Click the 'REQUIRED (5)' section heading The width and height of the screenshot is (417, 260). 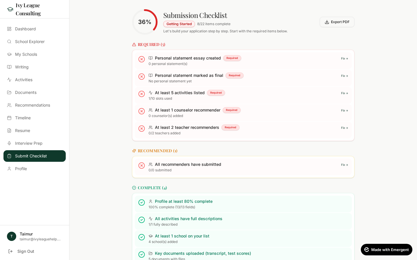151,44
